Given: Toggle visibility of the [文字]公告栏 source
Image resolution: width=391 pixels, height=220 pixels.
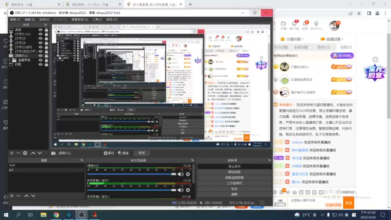Looking at the screenshot, I should [41, 47].
